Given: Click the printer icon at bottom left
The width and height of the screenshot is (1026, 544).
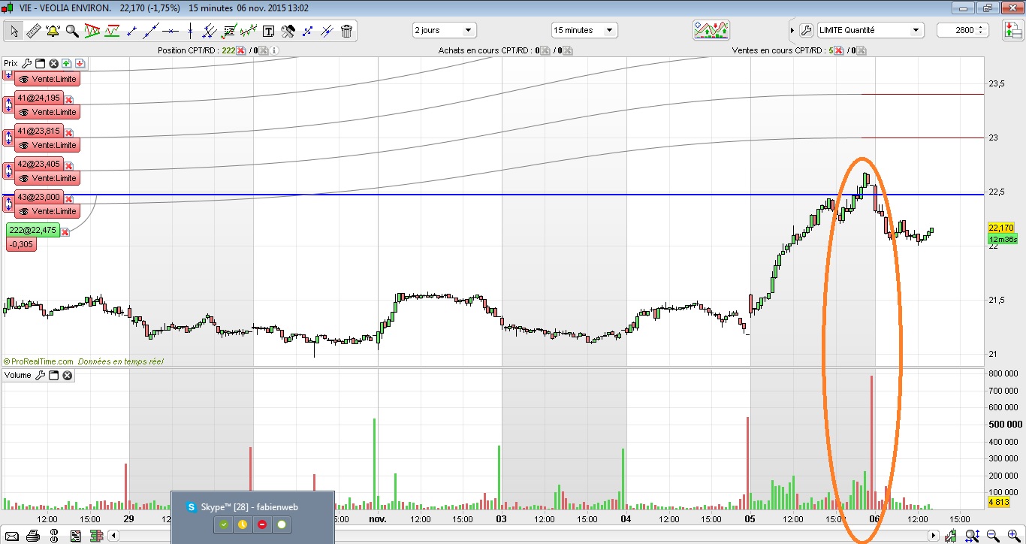Looking at the screenshot, I should pos(32,536).
